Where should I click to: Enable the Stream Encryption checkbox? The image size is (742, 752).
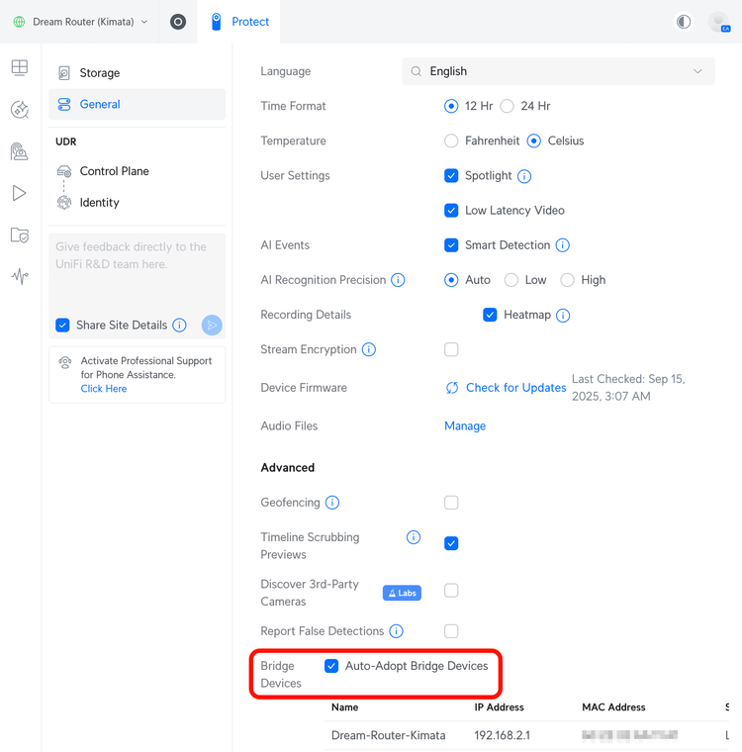(x=451, y=349)
